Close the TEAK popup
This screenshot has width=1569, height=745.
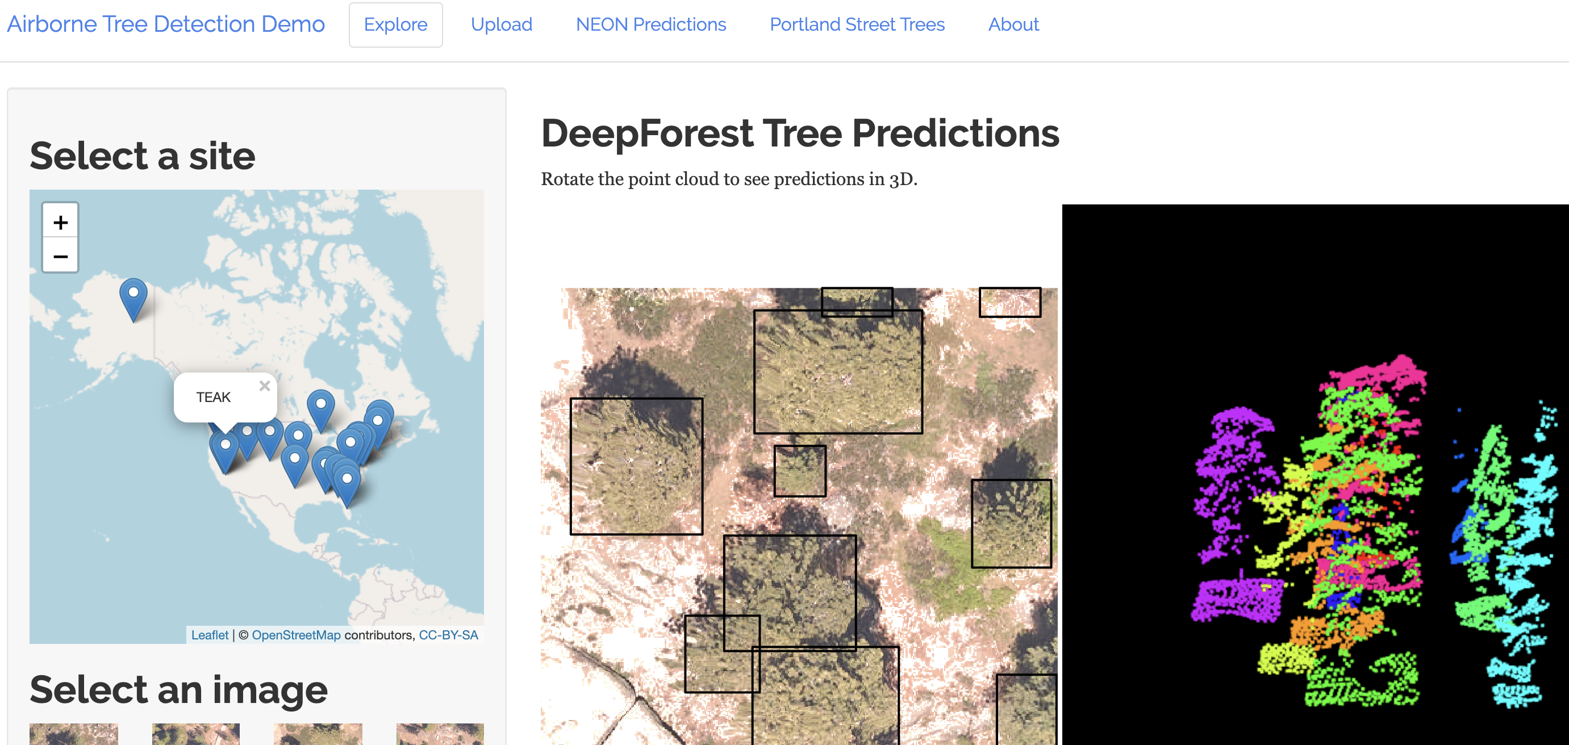click(264, 386)
